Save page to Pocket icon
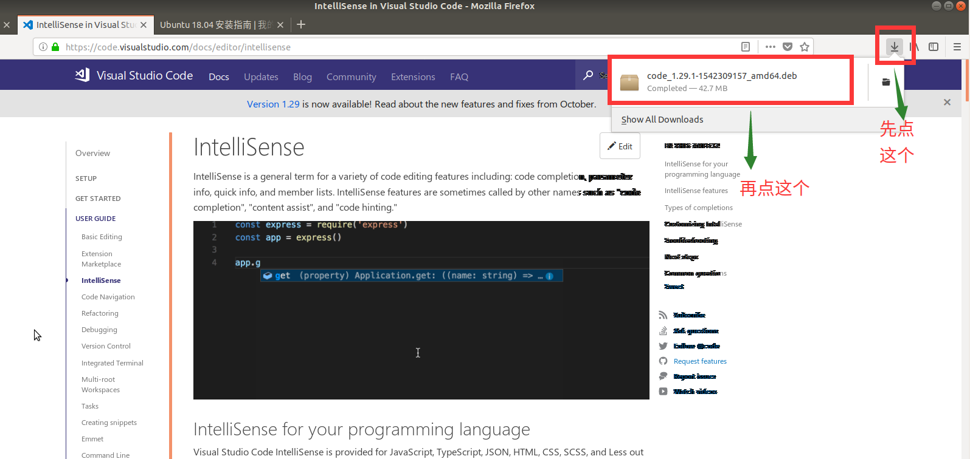The width and height of the screenshot is (970, 459). [788, 47]
